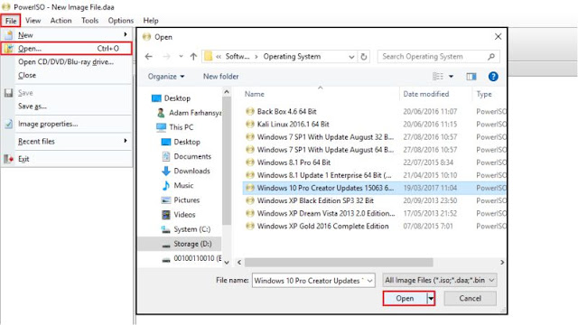Select Open CD/DVD/Blu-ray drive entry
Image resolution: width=578 pixels, height=325 pixels.
pos(66,62)
